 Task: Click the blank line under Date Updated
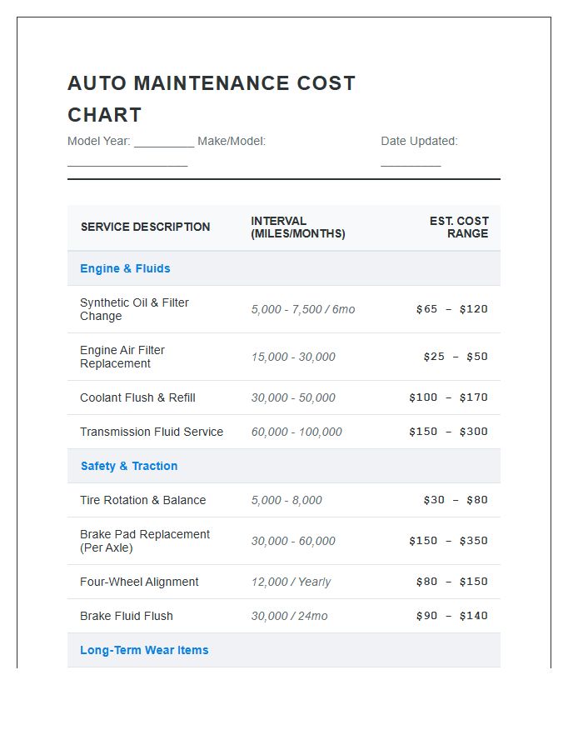pos(411,166)
